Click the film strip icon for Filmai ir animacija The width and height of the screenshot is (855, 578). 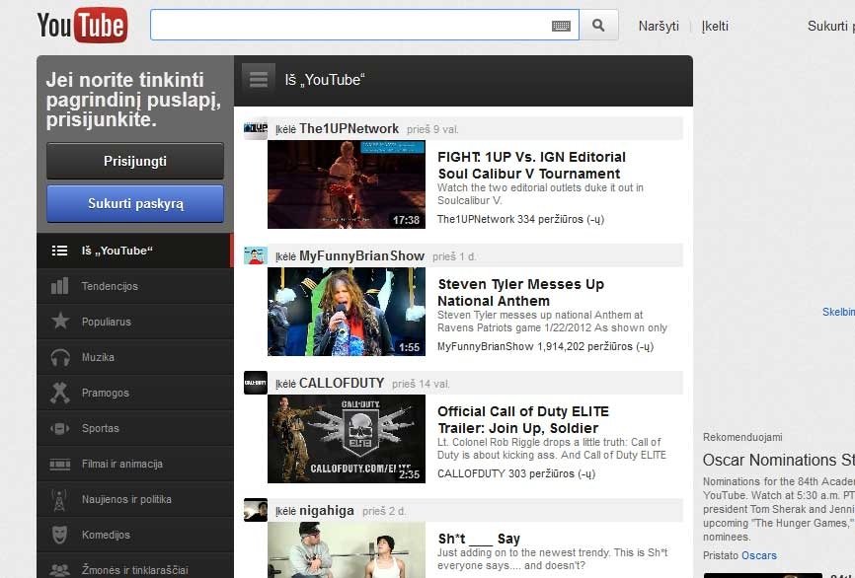[x=60, y=465]
